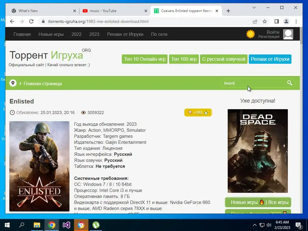Switch to the music - YouTube tab

click(115, 11)
